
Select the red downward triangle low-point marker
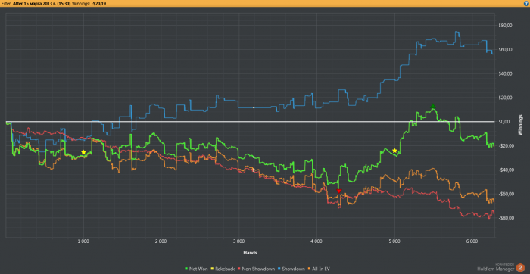tap(339, 191)
